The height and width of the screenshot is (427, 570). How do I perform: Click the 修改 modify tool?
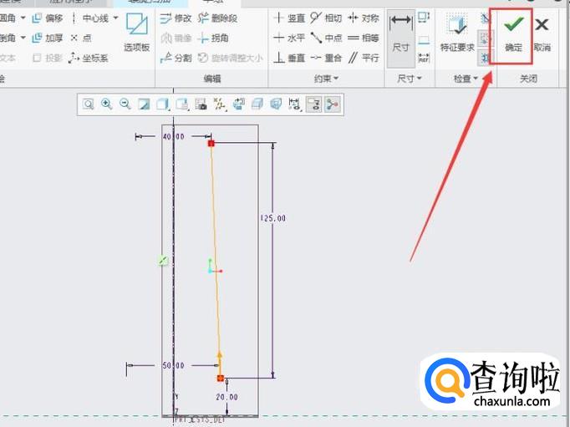[176, 18]
